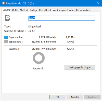Confirm with the OK button
The image size is (102, 101).
[57, 97]
